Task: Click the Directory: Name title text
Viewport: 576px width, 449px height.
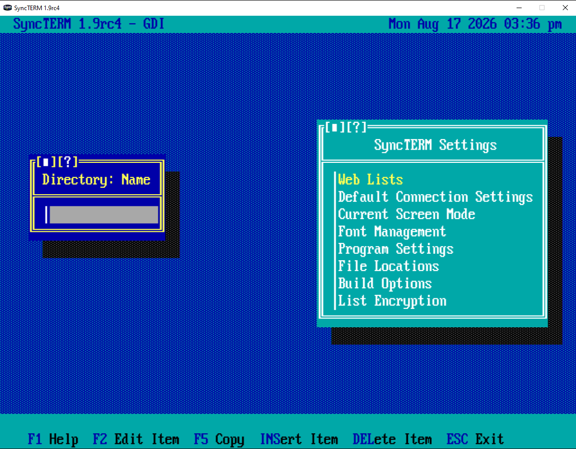Action: click(x=96, y=180)
